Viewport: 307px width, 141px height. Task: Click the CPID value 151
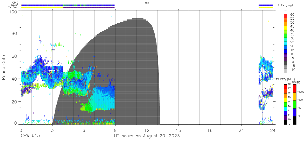pos(147,3)
